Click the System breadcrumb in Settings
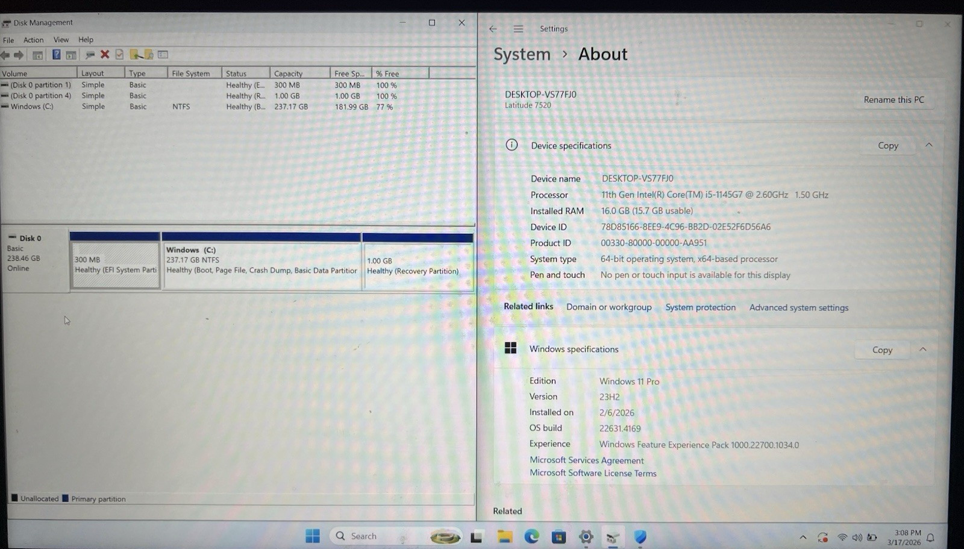 click(522, 54)
